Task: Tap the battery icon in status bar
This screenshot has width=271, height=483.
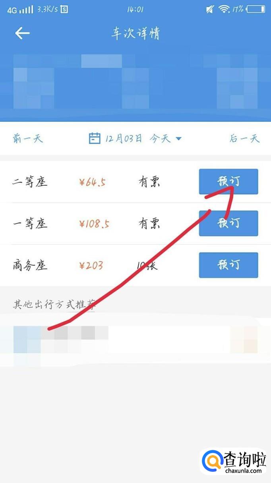Action: click(x=255, y=10)
